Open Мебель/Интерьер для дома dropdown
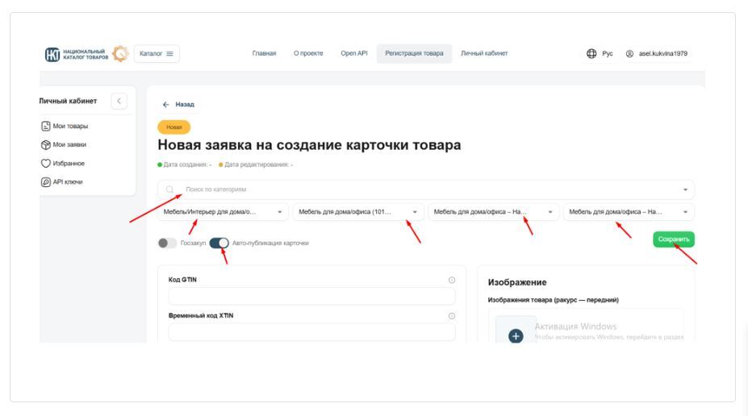Image resolution: width=748 pixels, height=416 pixels. [223, 211]
